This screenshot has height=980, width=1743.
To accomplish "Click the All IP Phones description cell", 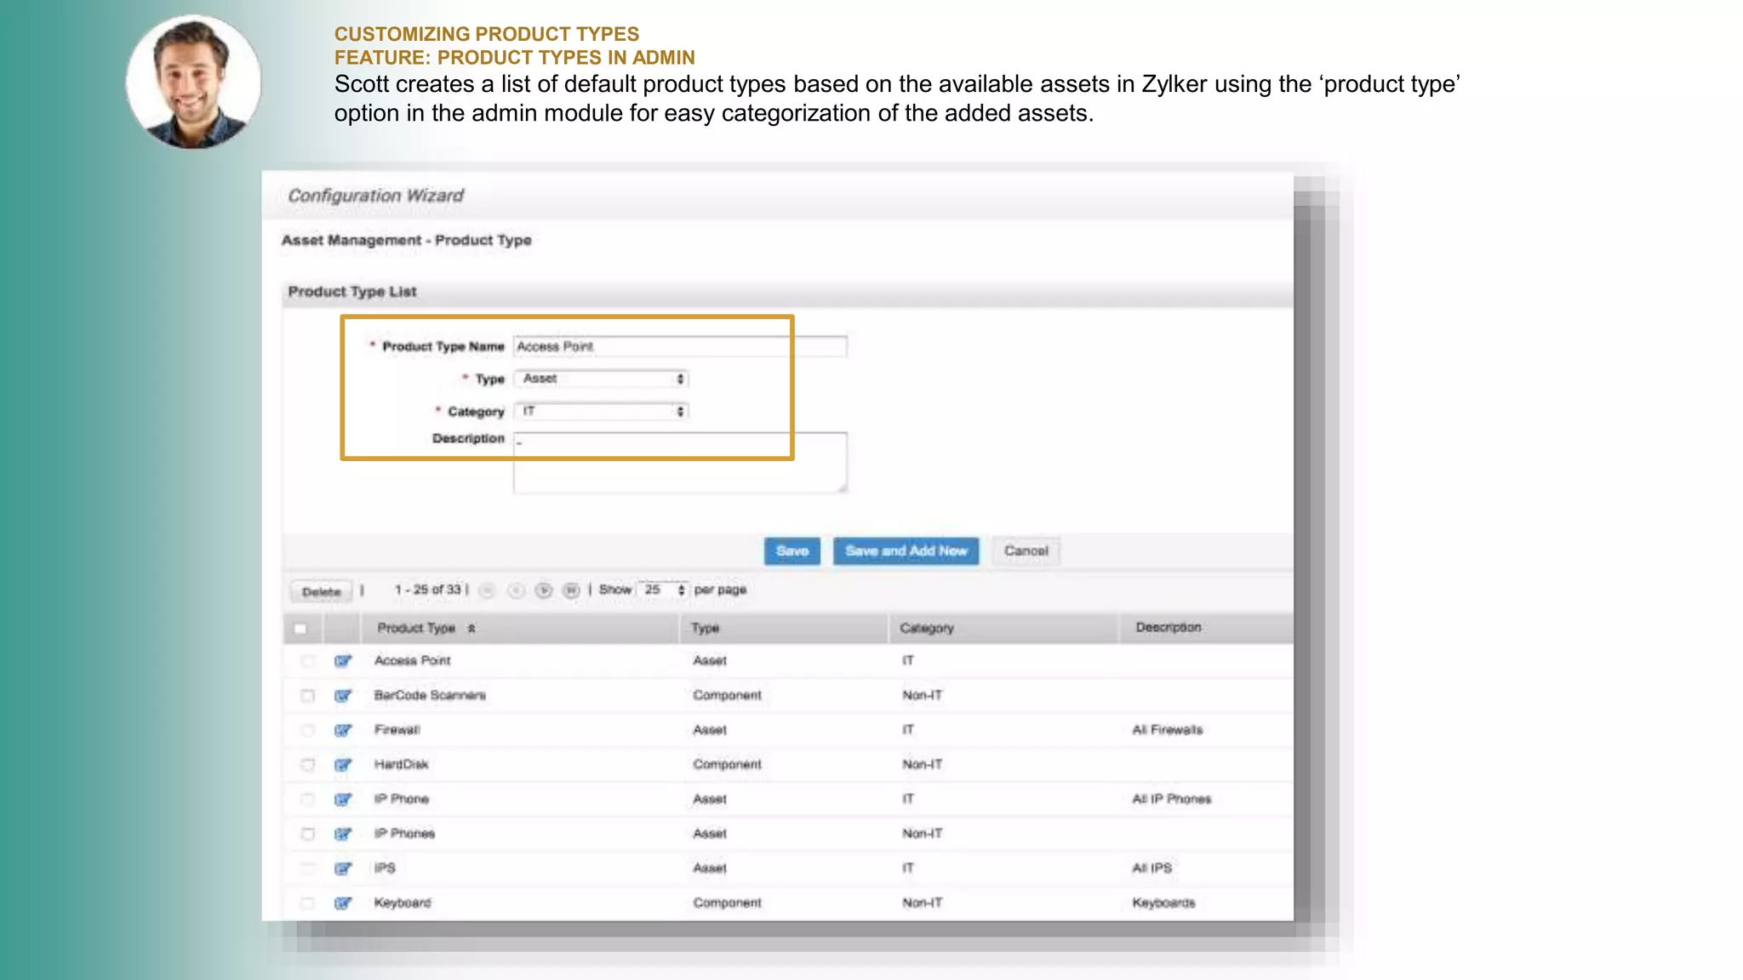I will click(1172, 799).
